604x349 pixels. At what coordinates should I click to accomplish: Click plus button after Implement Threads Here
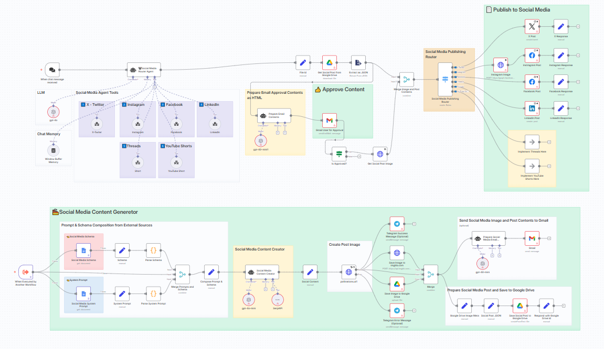549,142
